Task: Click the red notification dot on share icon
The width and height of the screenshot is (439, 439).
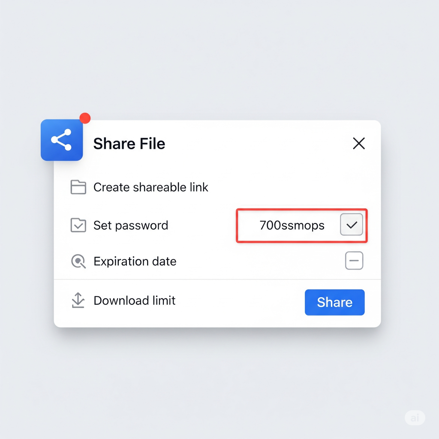Action: (85, 118)
